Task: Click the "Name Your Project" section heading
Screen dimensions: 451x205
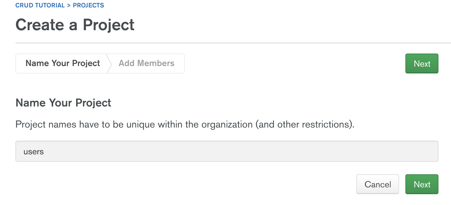Action: 63,103
